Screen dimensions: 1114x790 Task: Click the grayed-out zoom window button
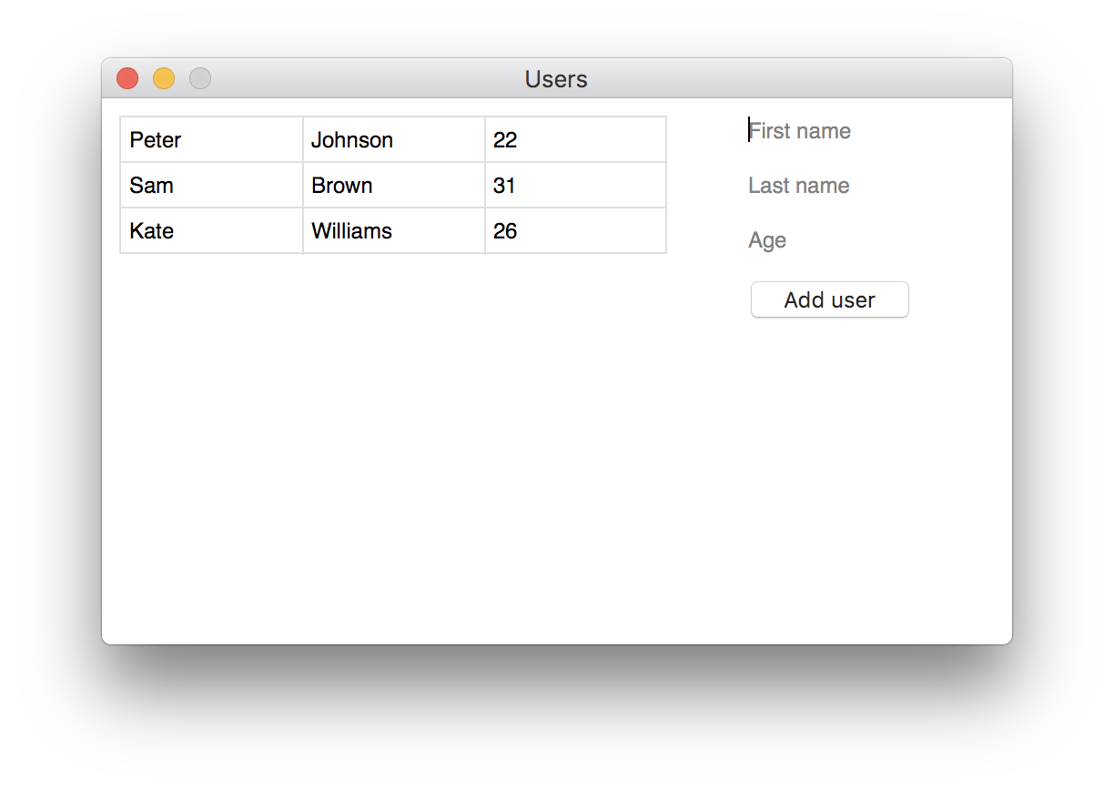[x=200, y=79]
